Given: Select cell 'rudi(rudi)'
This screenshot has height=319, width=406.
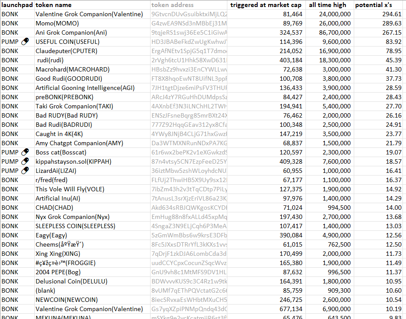Looking at the screenshot, I should pos(92,60).
